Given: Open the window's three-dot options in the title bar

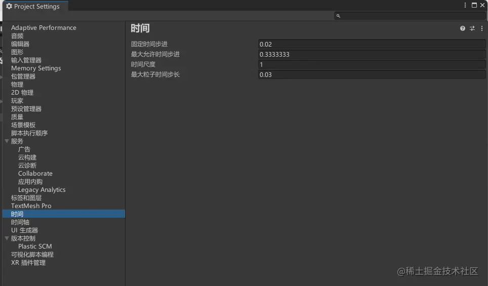Looking at the screenshot, I should pyautogui.click(x=465, y=5).
